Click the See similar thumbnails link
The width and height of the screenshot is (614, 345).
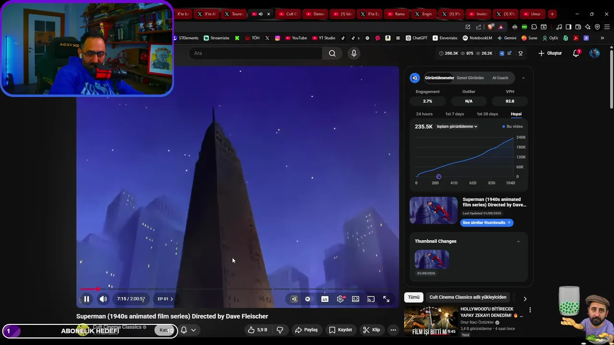[x=487, y=222]
